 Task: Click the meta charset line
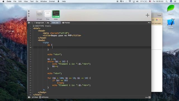56,33
